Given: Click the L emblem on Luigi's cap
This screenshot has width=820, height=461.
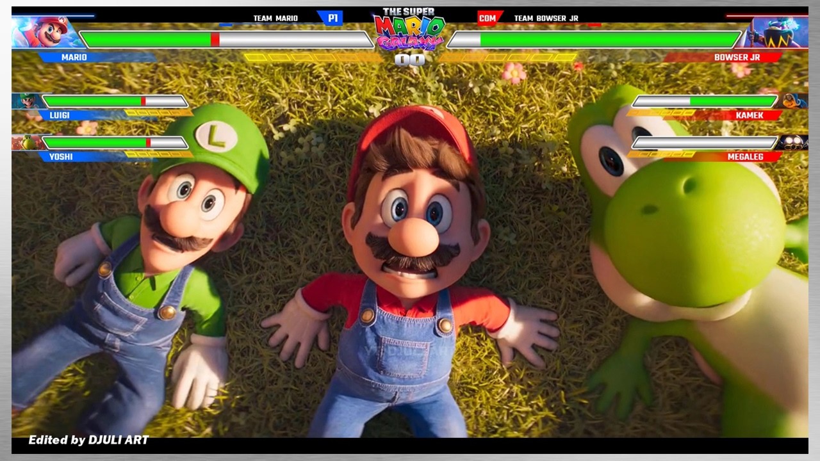Looking at the screenshot, I should pos(217,136).
